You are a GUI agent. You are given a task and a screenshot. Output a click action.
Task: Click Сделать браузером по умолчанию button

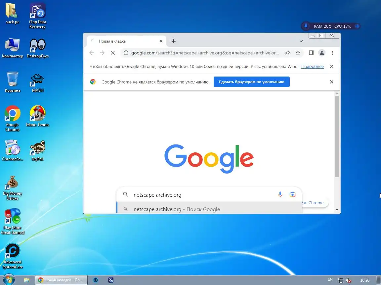[x=251, y=82]
